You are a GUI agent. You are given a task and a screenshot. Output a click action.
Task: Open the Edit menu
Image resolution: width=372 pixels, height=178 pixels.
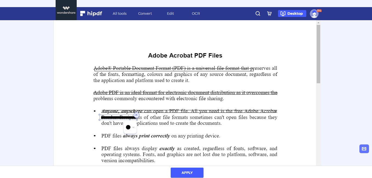pos(170,13)
